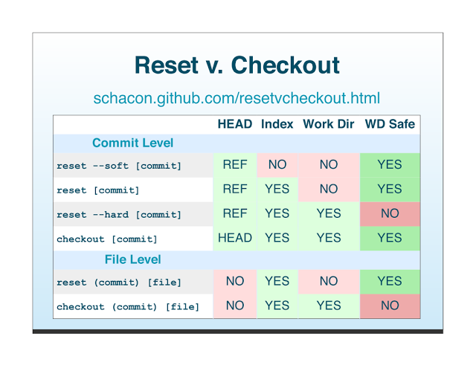Click the File Level section heading
This screenshot has height=368, width=476.
coord(132,259)
